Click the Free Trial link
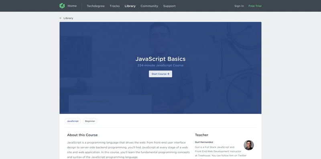Viewport: 321px width, 159px height. pyautogui.click(x=255, y=6)
